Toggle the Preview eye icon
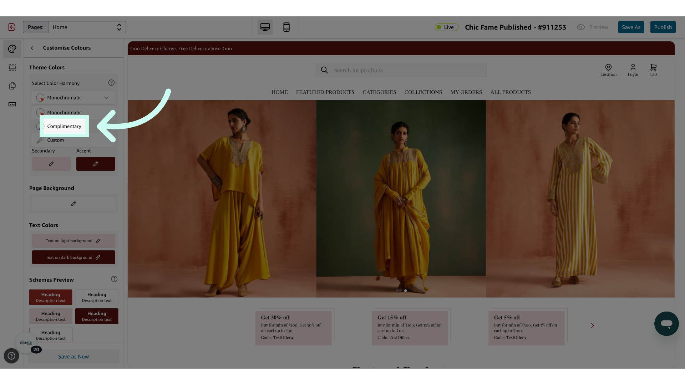This screenshot has width=685, height=385. [581, 27]
